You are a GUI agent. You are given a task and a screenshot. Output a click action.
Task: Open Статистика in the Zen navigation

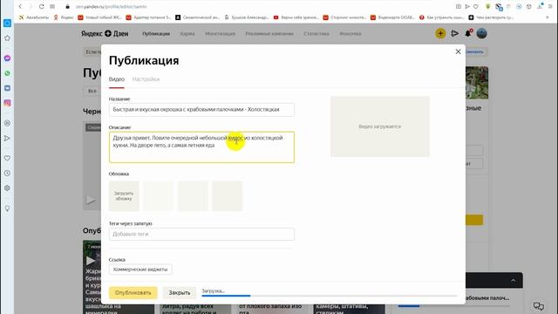coord(316,33)
